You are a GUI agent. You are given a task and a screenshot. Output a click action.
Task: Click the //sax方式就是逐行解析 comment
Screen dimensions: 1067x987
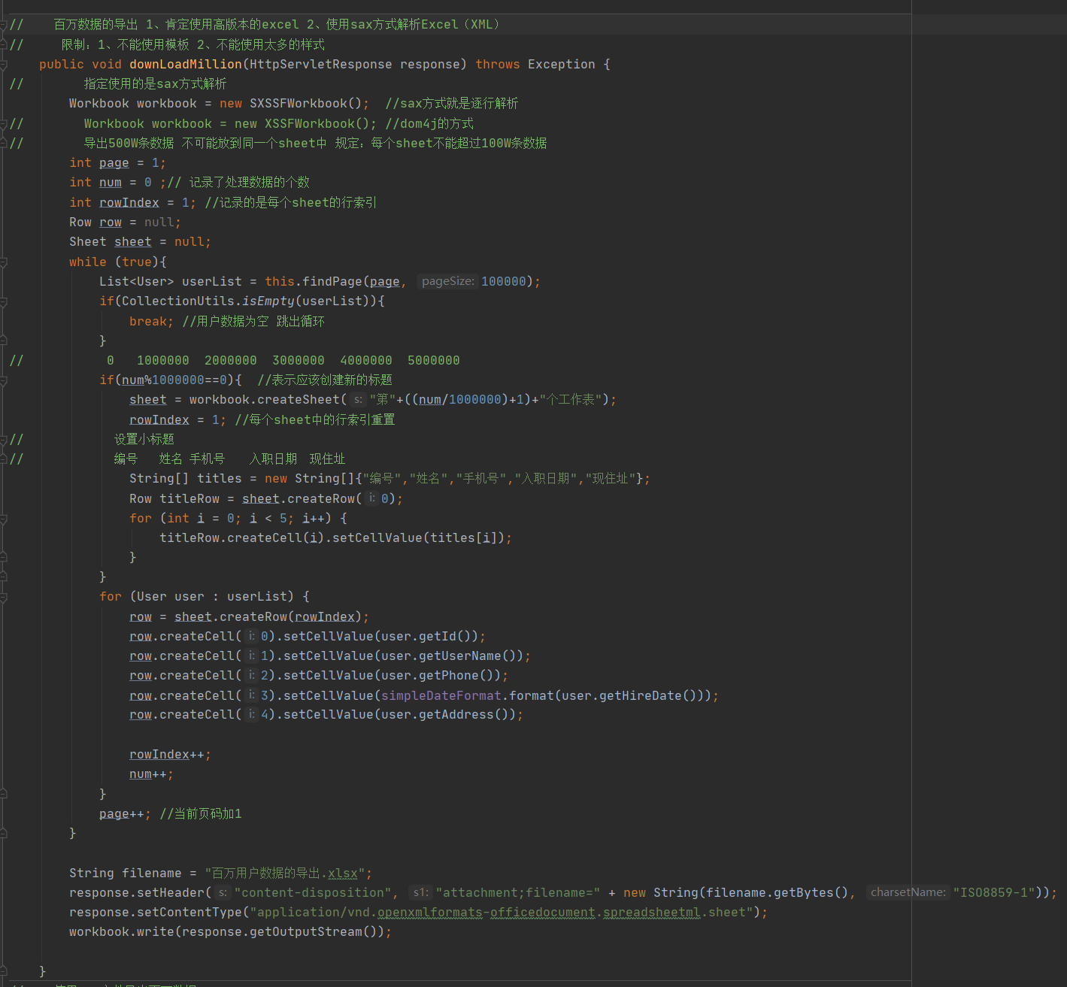(x=452, y=104)
